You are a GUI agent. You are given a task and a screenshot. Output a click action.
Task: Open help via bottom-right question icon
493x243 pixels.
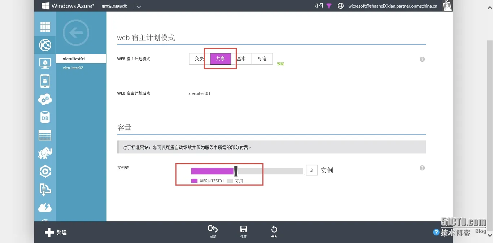tap(436, 232)
